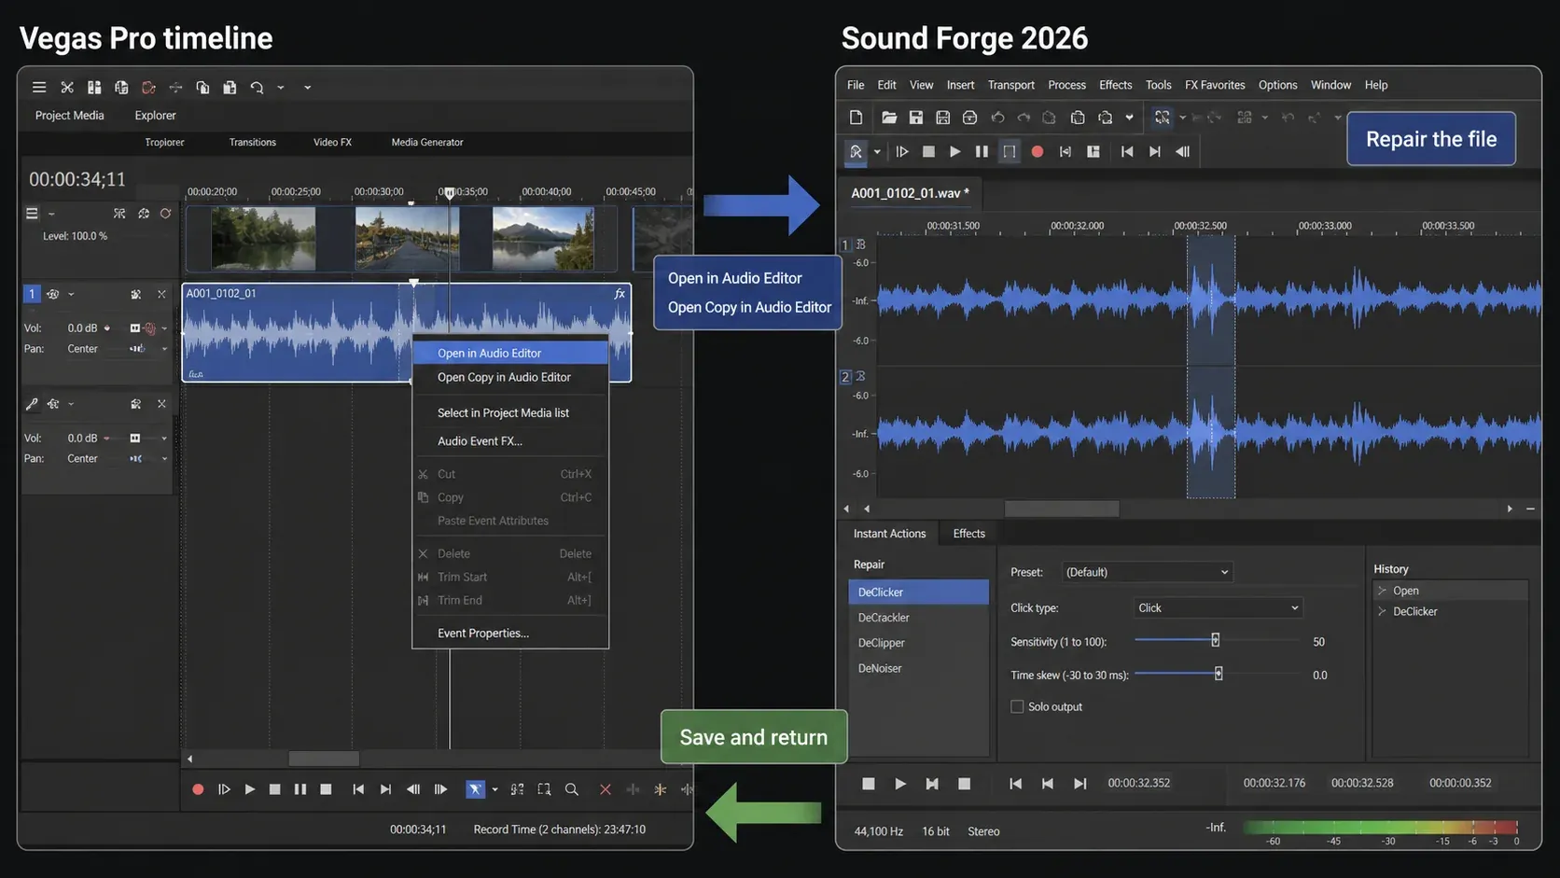The width and height of the screenshot is (1560, 878).
Task: Toggle the channel 1 button in Sound Forge waveform
Action: (845, 244)
